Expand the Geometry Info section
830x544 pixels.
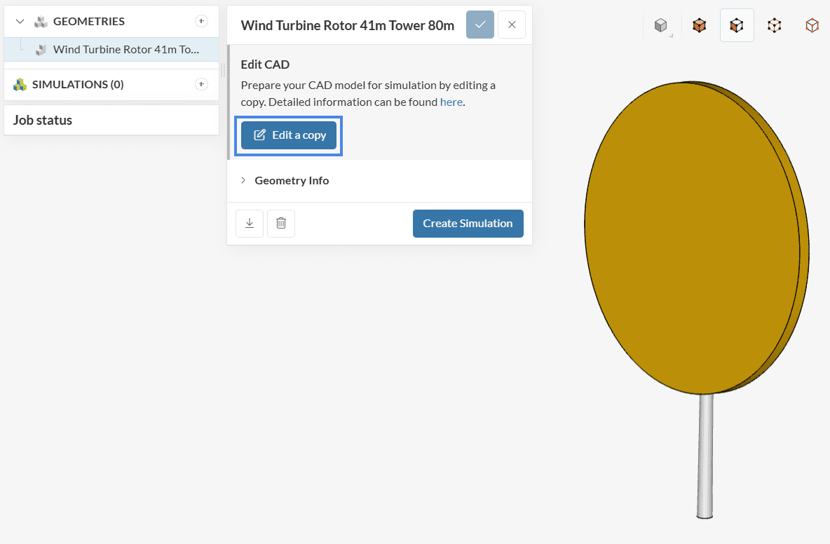292,180
